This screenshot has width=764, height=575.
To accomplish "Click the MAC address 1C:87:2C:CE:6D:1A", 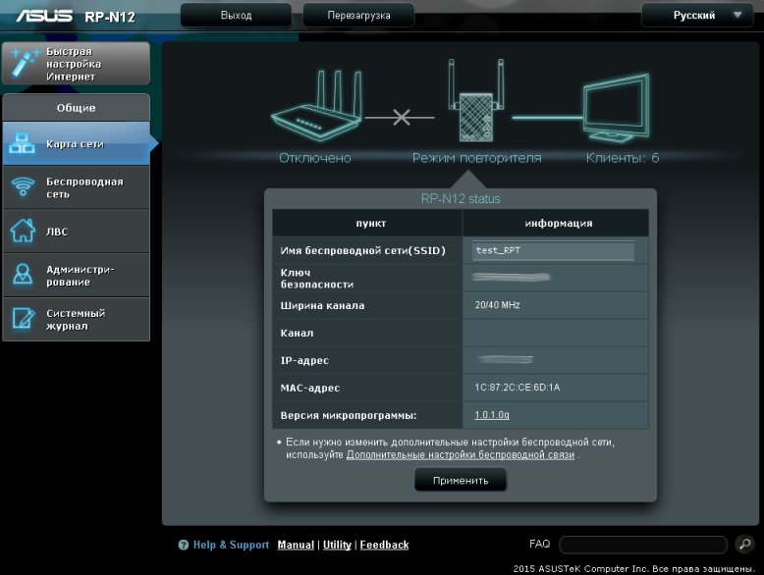I will click(x=517, y=388).
